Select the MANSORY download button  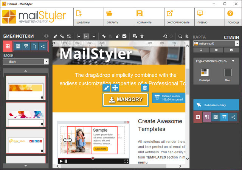pos(126,99)
